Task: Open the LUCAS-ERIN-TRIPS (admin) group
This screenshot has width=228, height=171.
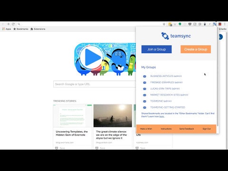Action: (x=165, y=88)
